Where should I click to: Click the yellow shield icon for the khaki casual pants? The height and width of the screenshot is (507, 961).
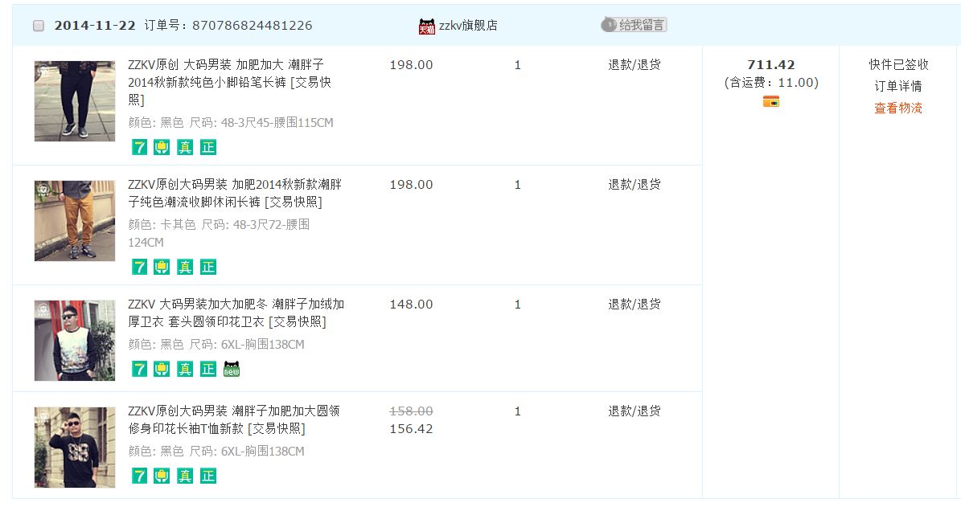coord(162,267)
